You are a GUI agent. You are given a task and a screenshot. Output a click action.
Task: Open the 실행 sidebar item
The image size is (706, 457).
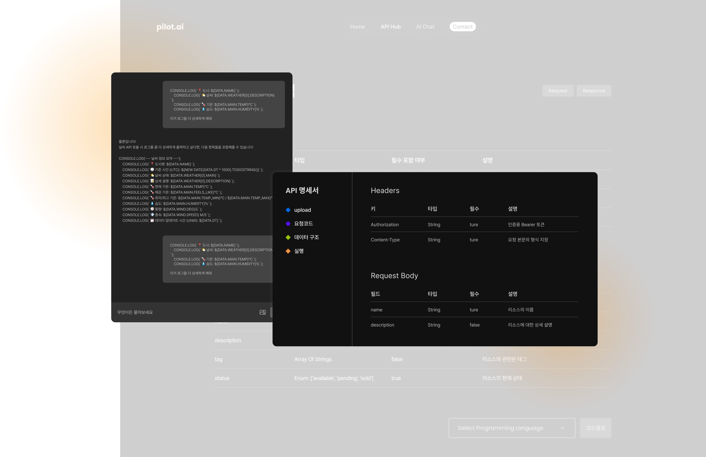(x=299, y=251)
